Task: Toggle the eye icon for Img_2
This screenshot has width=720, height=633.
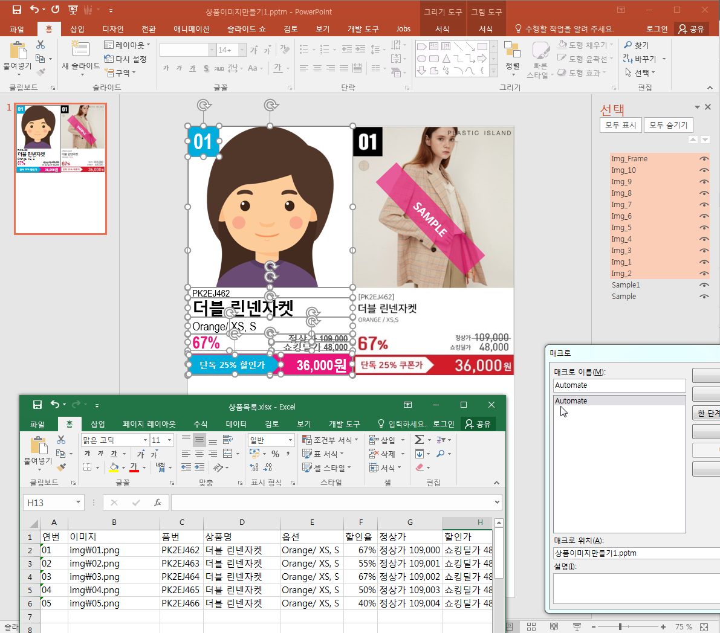Action: pyautogui.click(x=704, y=274)
